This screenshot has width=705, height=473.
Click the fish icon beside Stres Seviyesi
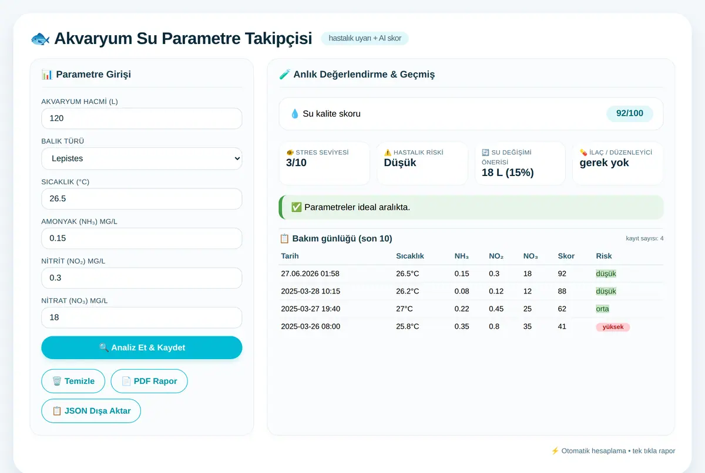290,152
